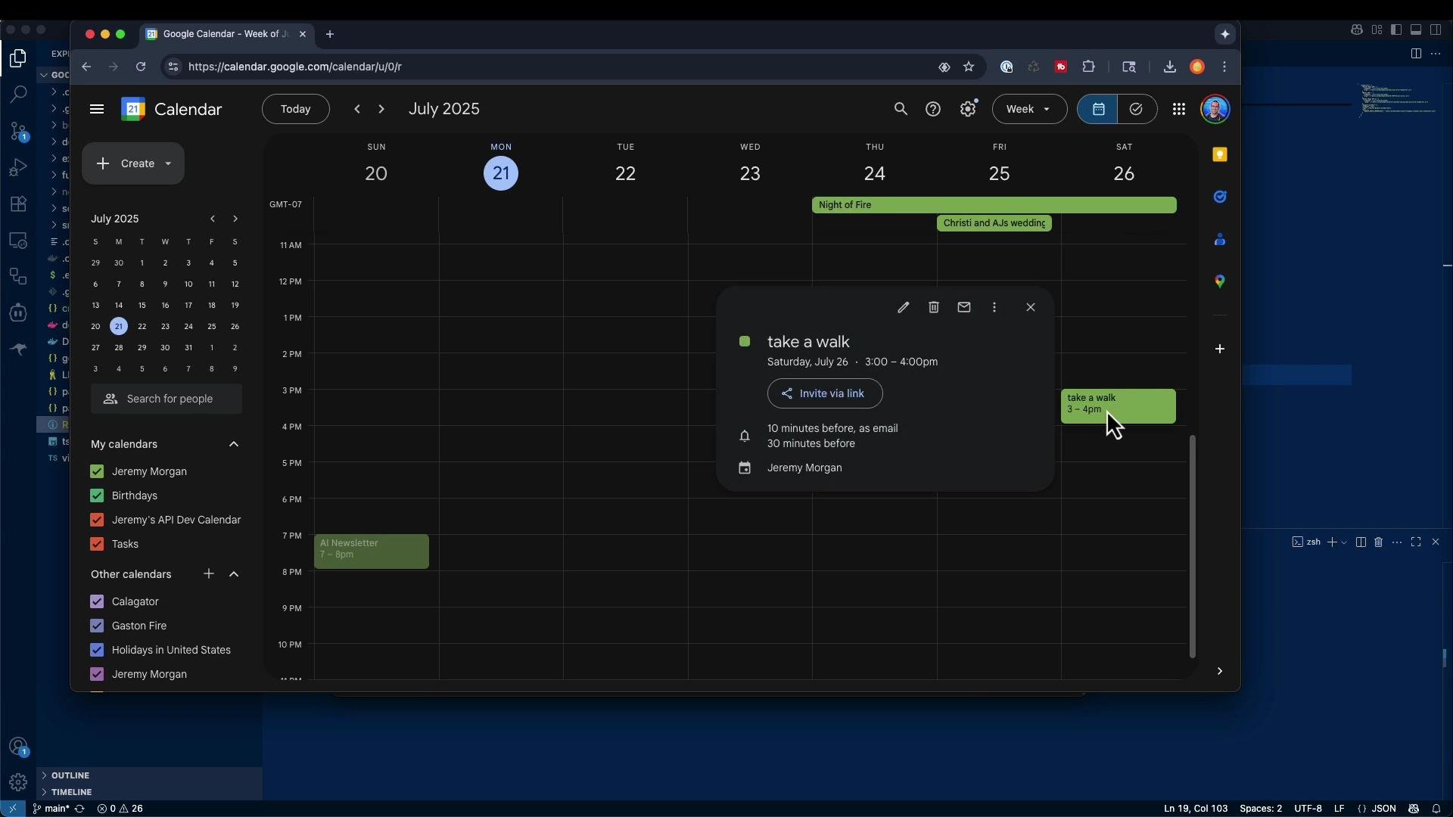Switch to Calendar view icon
Viewport: 1453px width, 817px height.
[x=1098, y=109]
